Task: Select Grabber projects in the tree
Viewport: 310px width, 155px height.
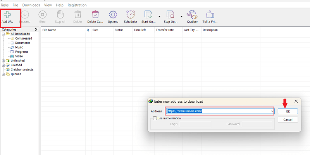Action: [x=22, y=70]
